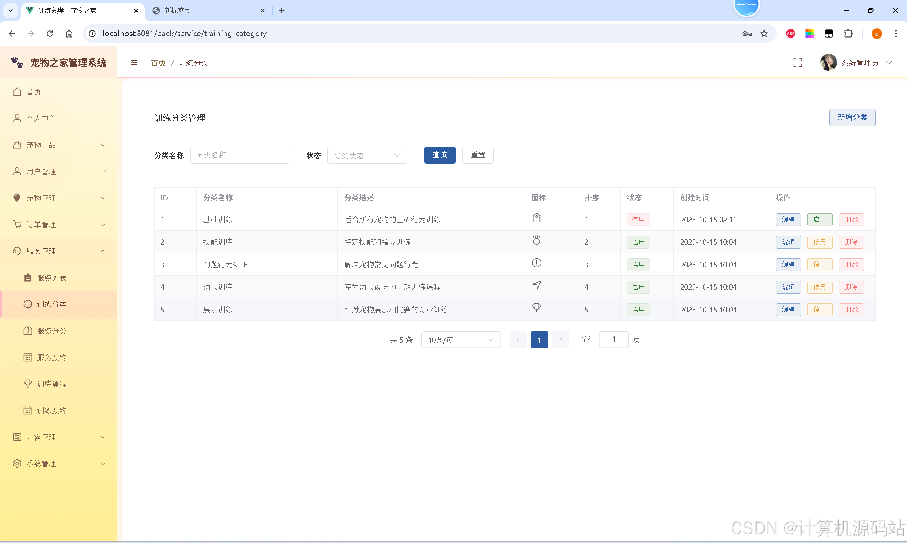The image size is (907, 543).
Task: Delete the 基础训练 category
Action: click(x=851, y=220)
